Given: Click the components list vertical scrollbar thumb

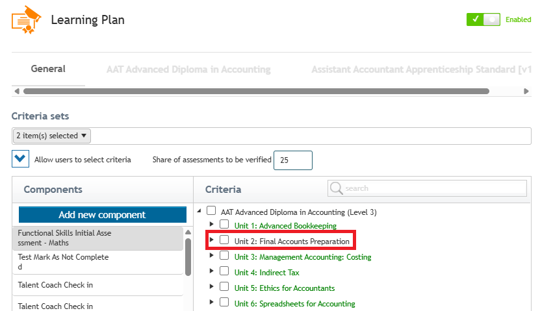Looking at the screenshot, I should tap(188, 257).
